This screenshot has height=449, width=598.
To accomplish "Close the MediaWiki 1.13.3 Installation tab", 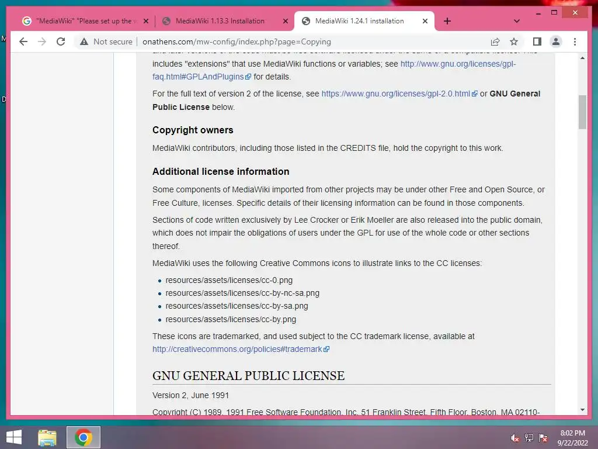I will 285,21.
